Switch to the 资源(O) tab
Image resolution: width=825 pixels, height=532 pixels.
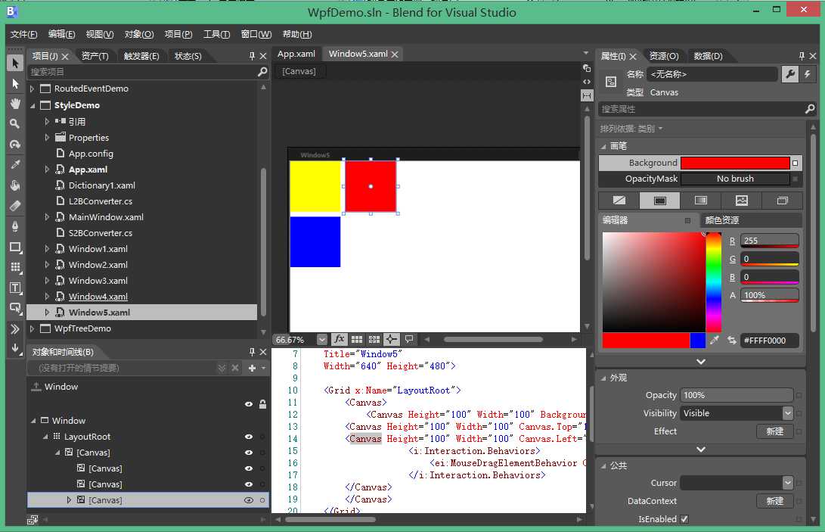(x=663, y=56)
